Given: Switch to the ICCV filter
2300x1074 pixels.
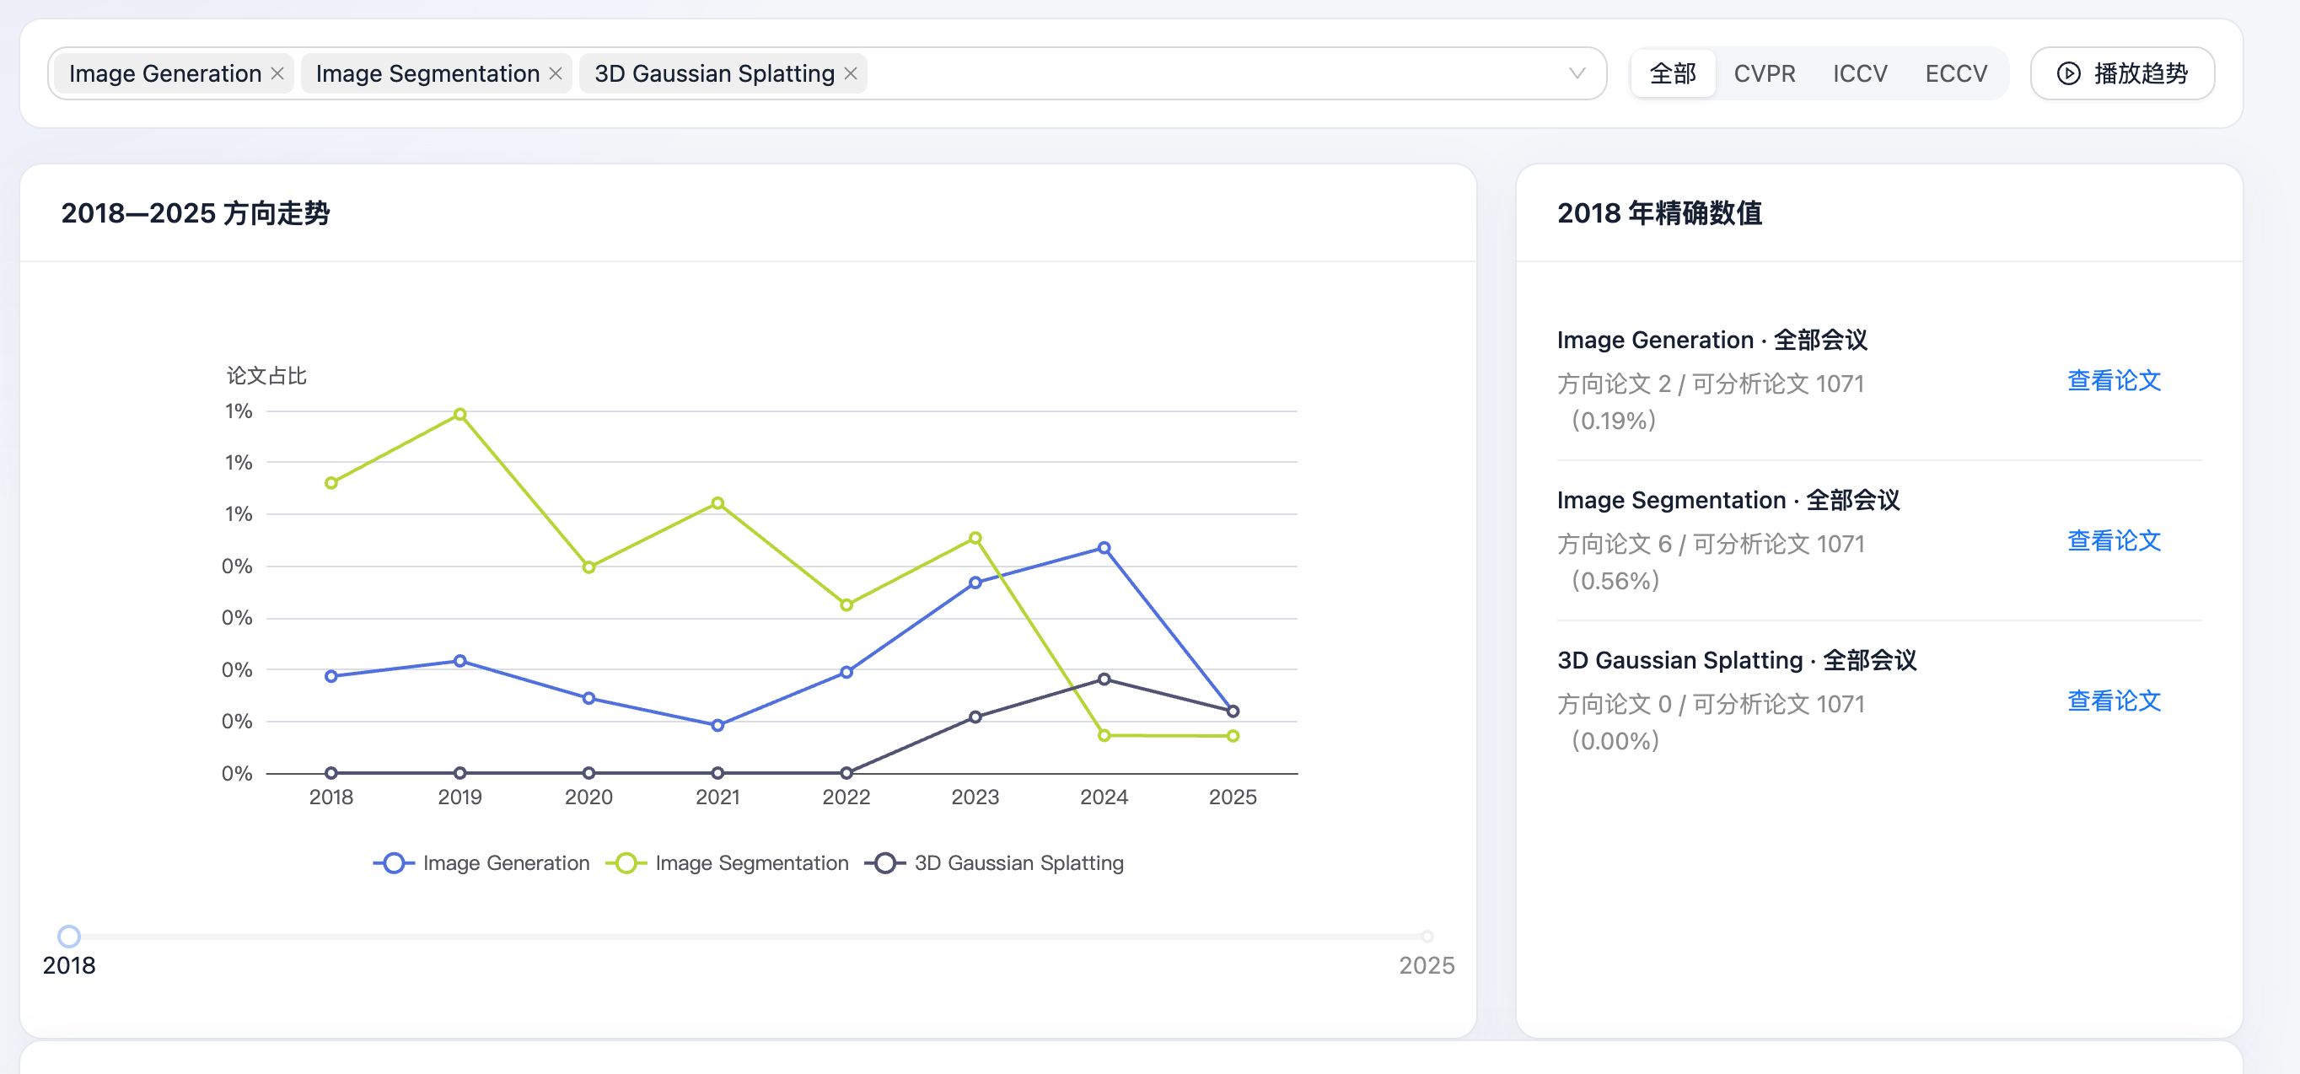Looking at the screenshot, I should click(x=1860, y=73).
